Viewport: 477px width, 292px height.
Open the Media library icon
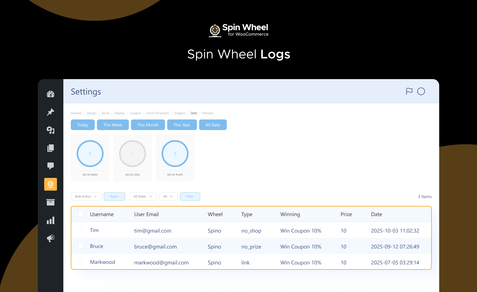(x=51, y=130)
